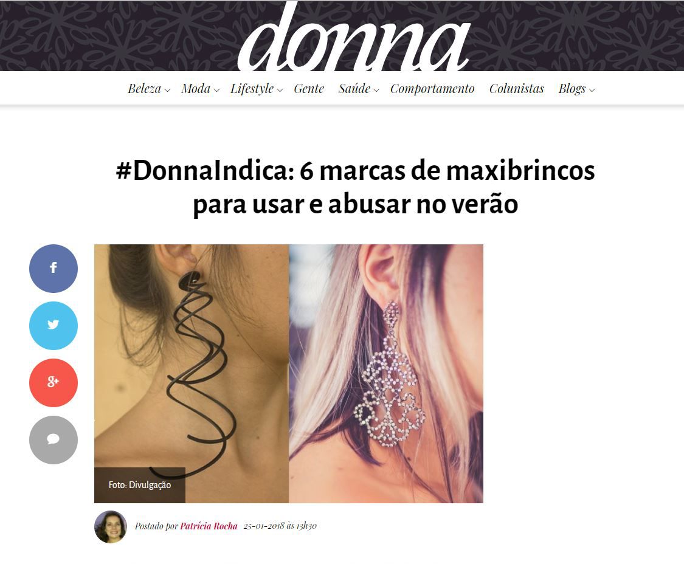Expand the Blogs dropdown chevron
This screenshot has width=684, height=564.
tap(592, 91)
